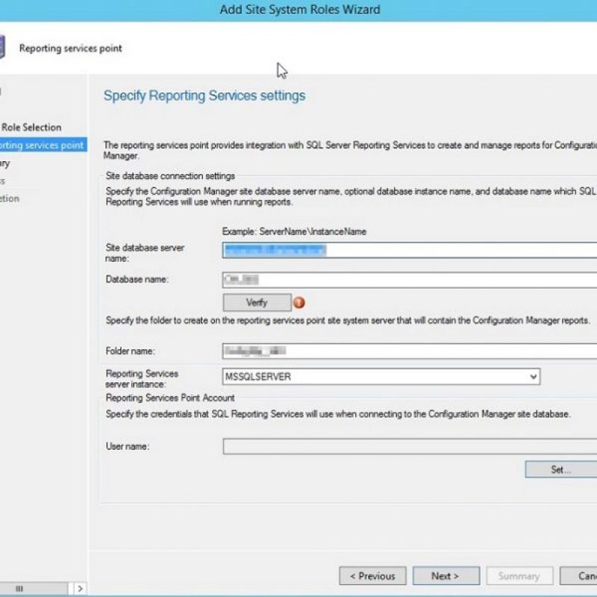Focus the Database name text box
The image size is (597, 597).
click(x=409, y=280)
